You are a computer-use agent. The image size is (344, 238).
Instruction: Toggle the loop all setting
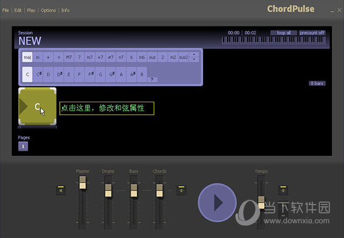pyautogui.click(x=284, y=33)
